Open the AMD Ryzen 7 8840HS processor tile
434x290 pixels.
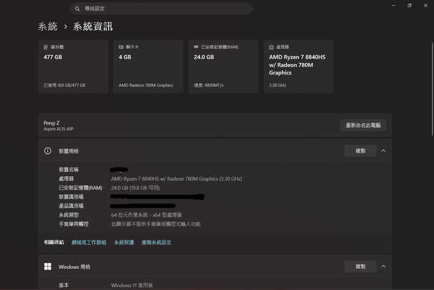[298, 66]
